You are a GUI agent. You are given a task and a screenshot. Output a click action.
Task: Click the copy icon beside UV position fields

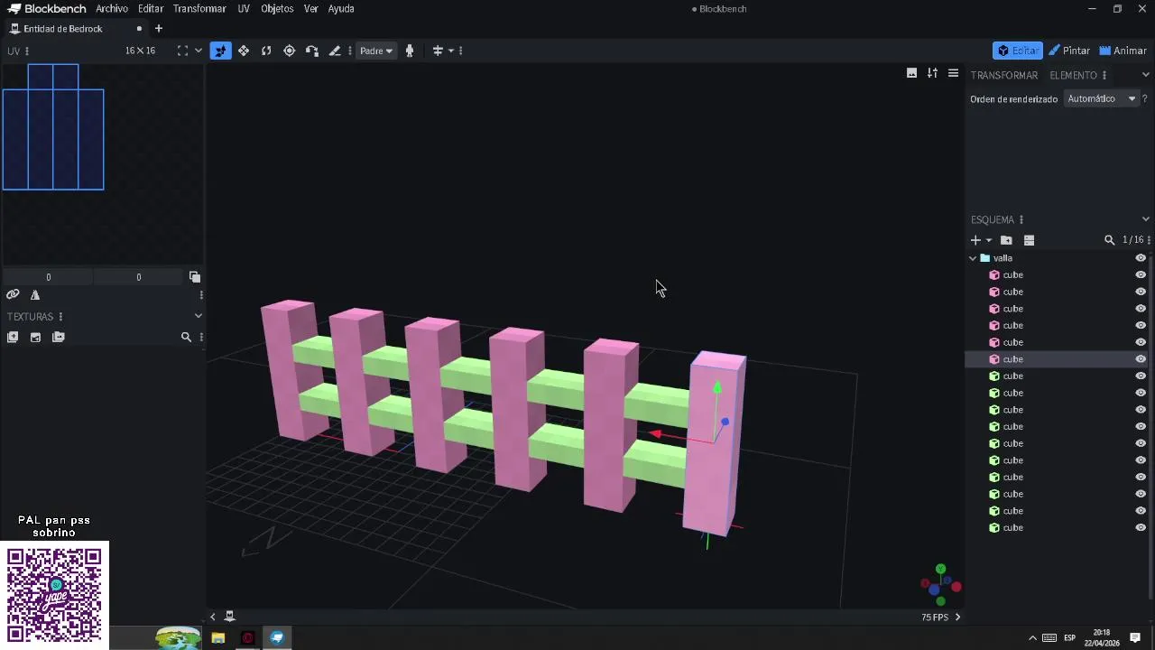tap(195, 277)
